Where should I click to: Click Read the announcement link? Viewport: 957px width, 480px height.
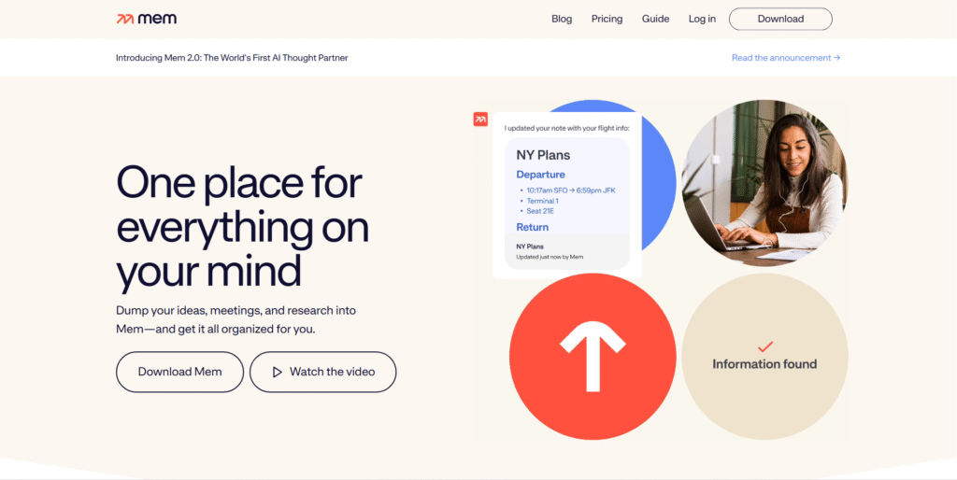coord(786,58)
